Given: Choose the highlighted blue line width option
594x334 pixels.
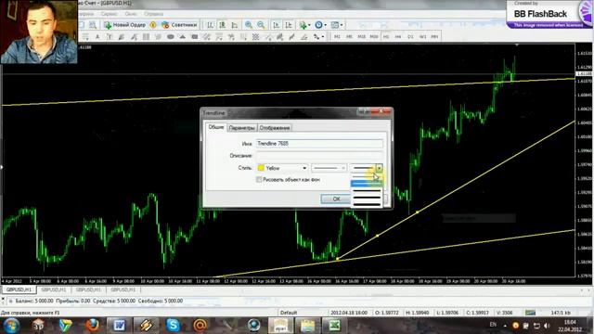Looking at the screenshot, I should (366, 184).
